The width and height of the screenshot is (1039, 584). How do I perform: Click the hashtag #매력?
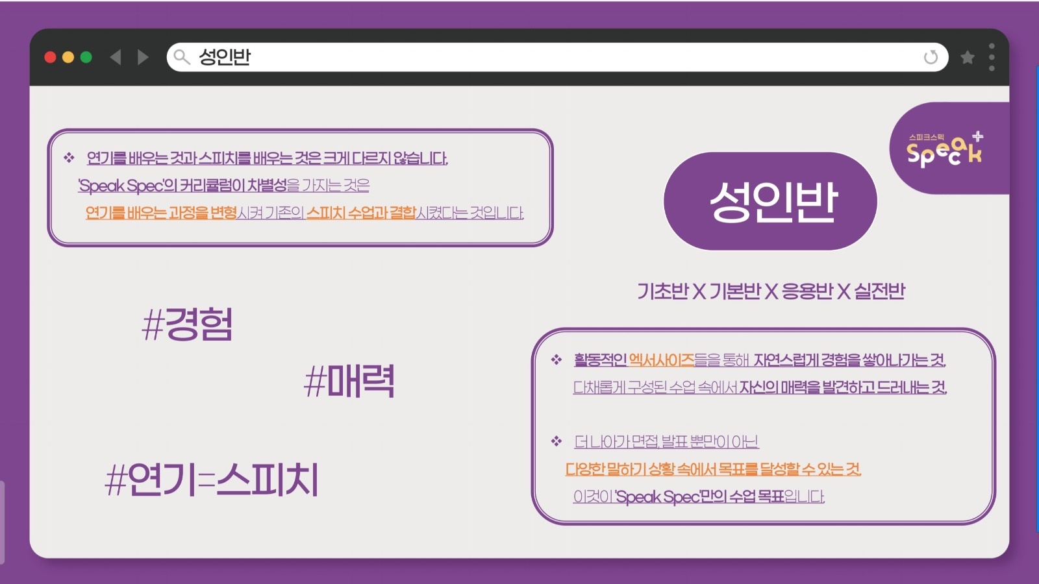tap(349, 380)
